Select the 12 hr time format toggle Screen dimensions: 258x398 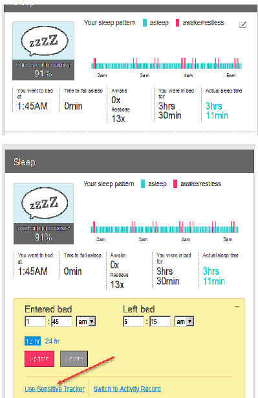click(x=33, y=341)
